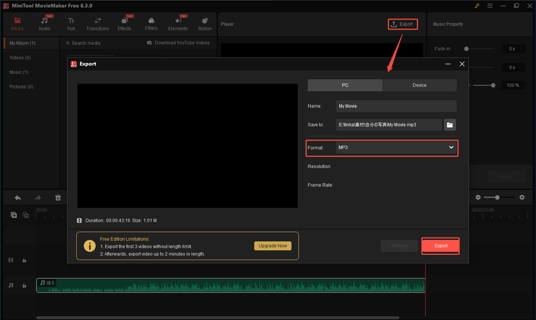This screenshot has width=536, height=320.
Task: Click Download YouTube Videos link
Action: (178, 43)
